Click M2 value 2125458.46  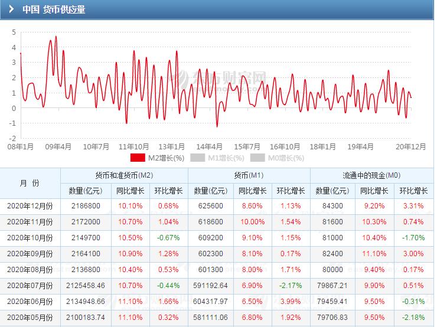(x=86, y=286)
